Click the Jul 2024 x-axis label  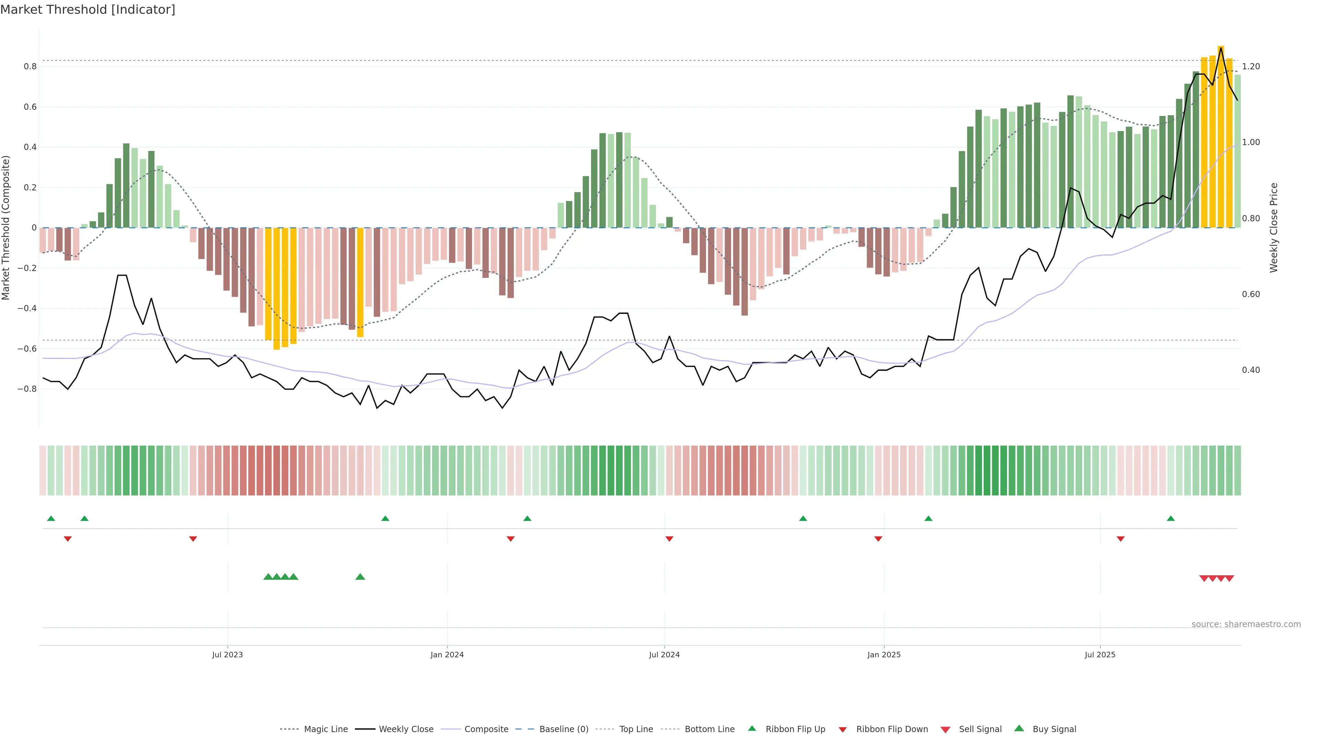[664, 655]
